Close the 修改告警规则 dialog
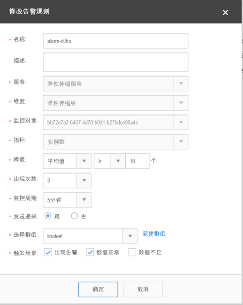Image resolution: width=243 pixels, height=305 pixels. coord(225,13)
